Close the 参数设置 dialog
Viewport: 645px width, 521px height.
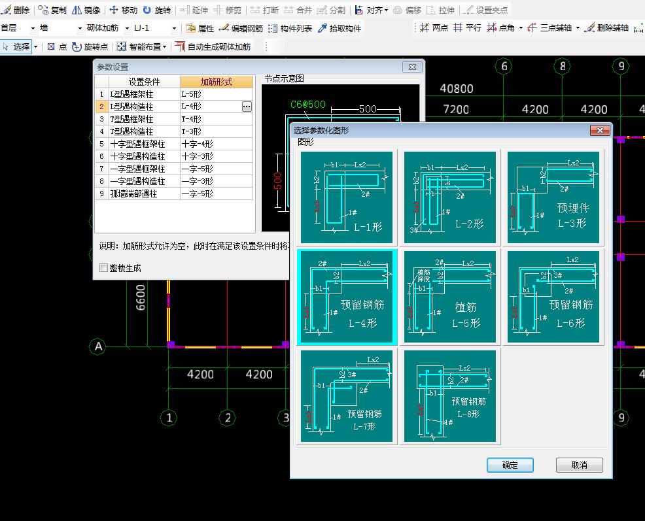point(412,67)
